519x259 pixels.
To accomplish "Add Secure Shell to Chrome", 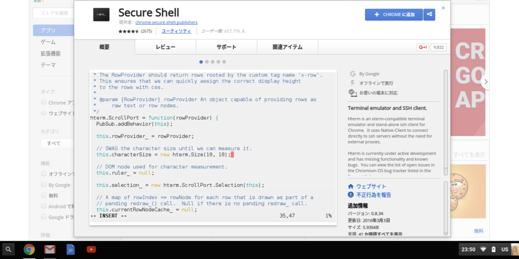I will 394,15.
